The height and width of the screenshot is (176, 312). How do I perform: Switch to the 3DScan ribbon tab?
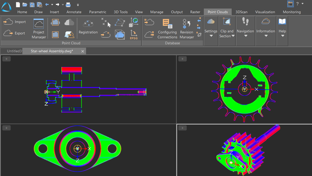(x=242, y=12)
